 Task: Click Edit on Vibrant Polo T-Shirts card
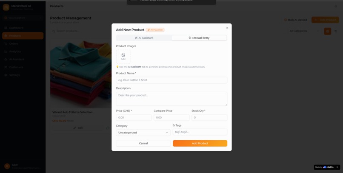(x=78, y=128)
